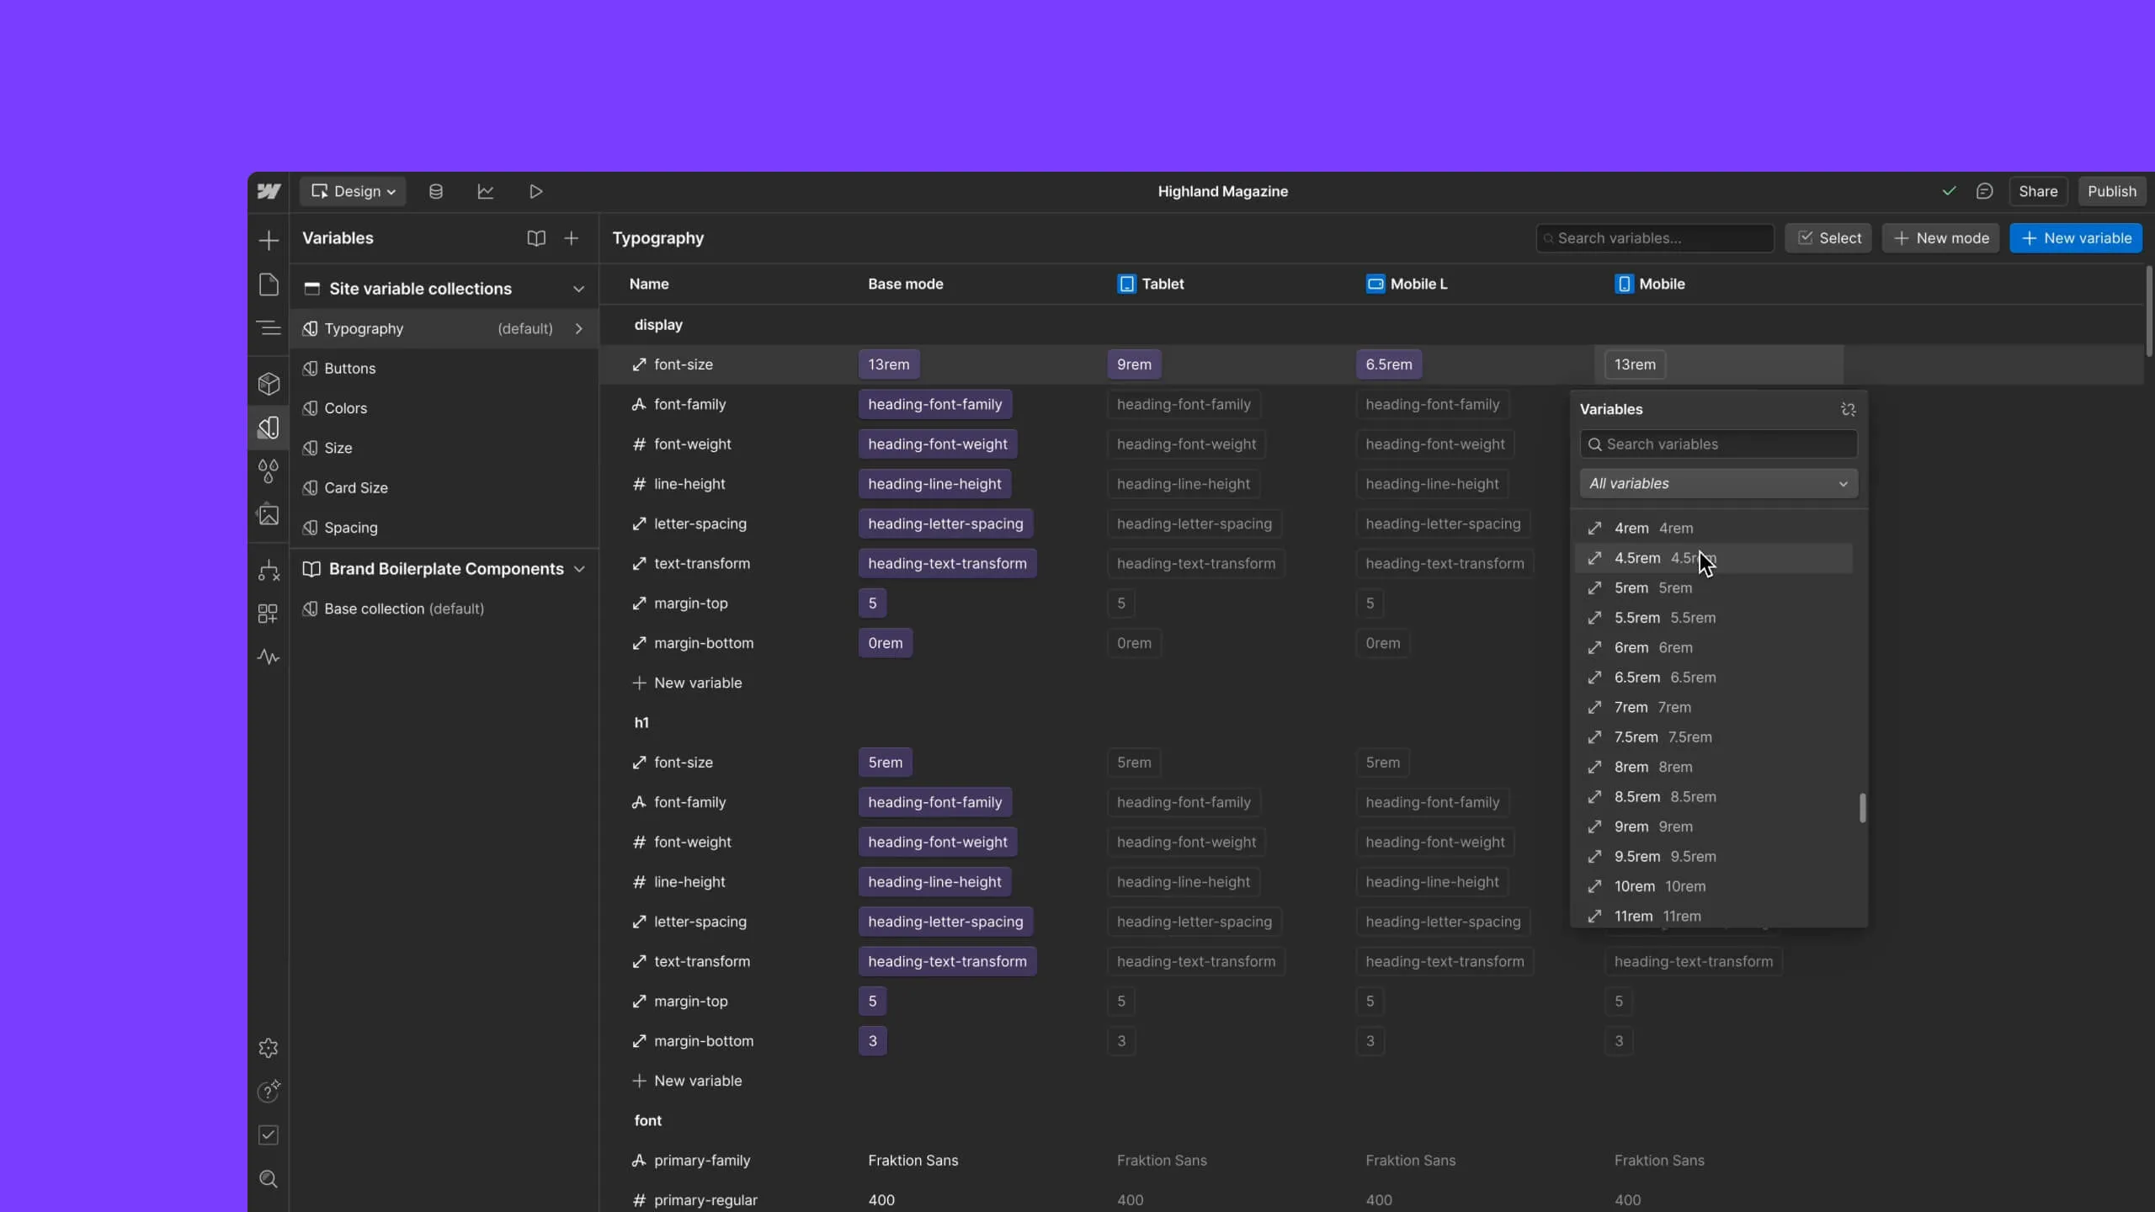2155x1212 pixels.
Task: Select the Colors variable collection
Action: click(344, 408)
